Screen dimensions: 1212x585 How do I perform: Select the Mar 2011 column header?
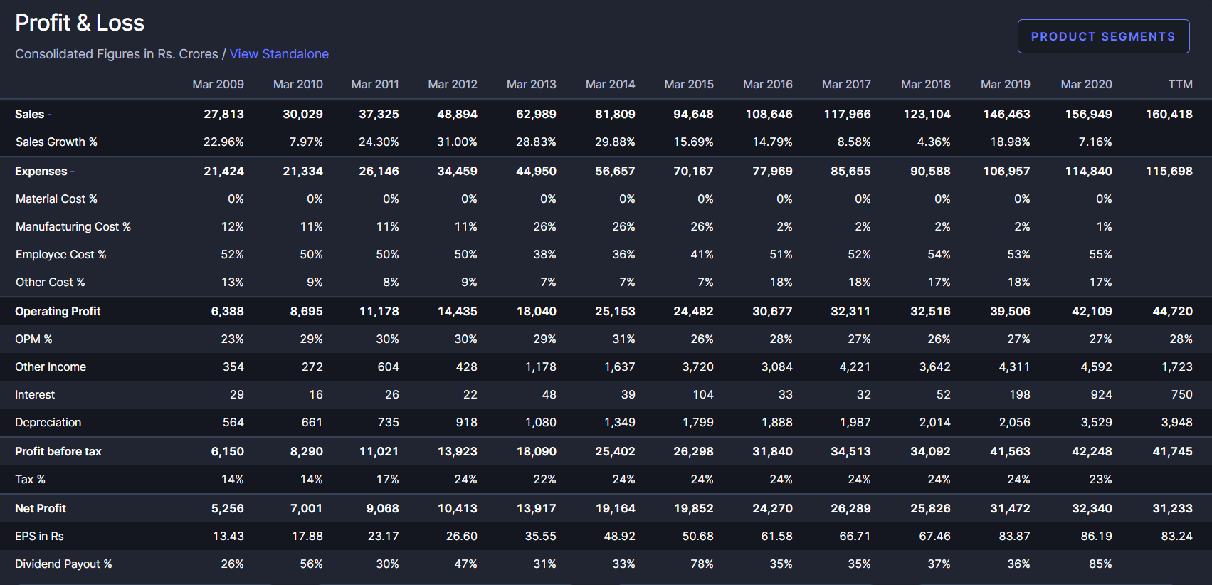[x=375, y=84]
